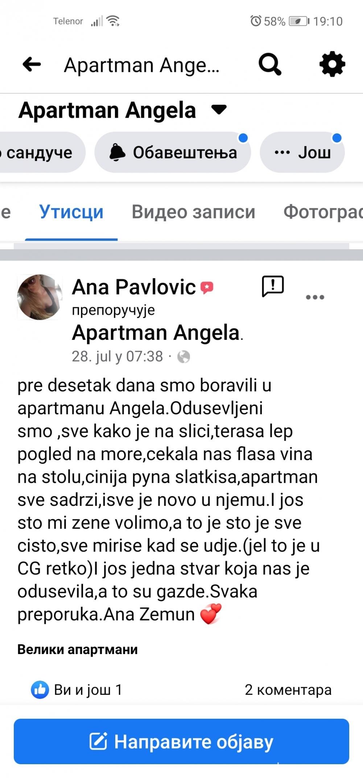This screenshot has width=363, height=778.
Task: Switch to the Утисци tab
Action: tap(71, 212)
